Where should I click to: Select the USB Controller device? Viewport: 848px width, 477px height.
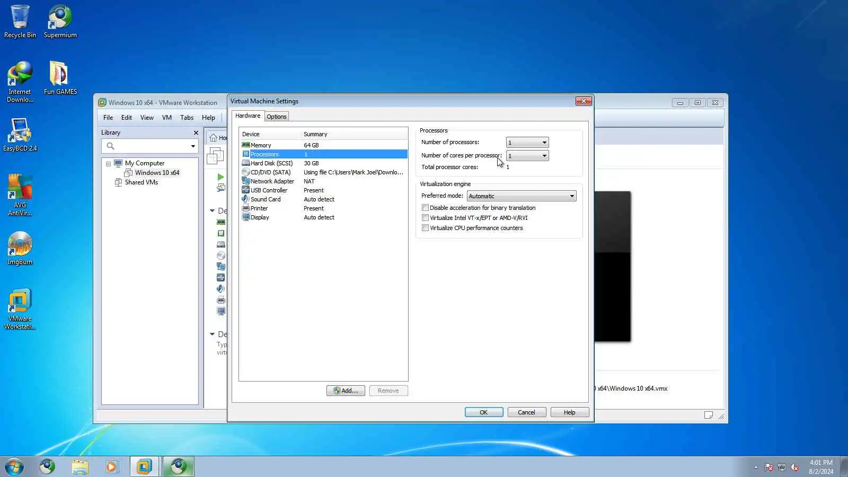[x=323, y=190]
